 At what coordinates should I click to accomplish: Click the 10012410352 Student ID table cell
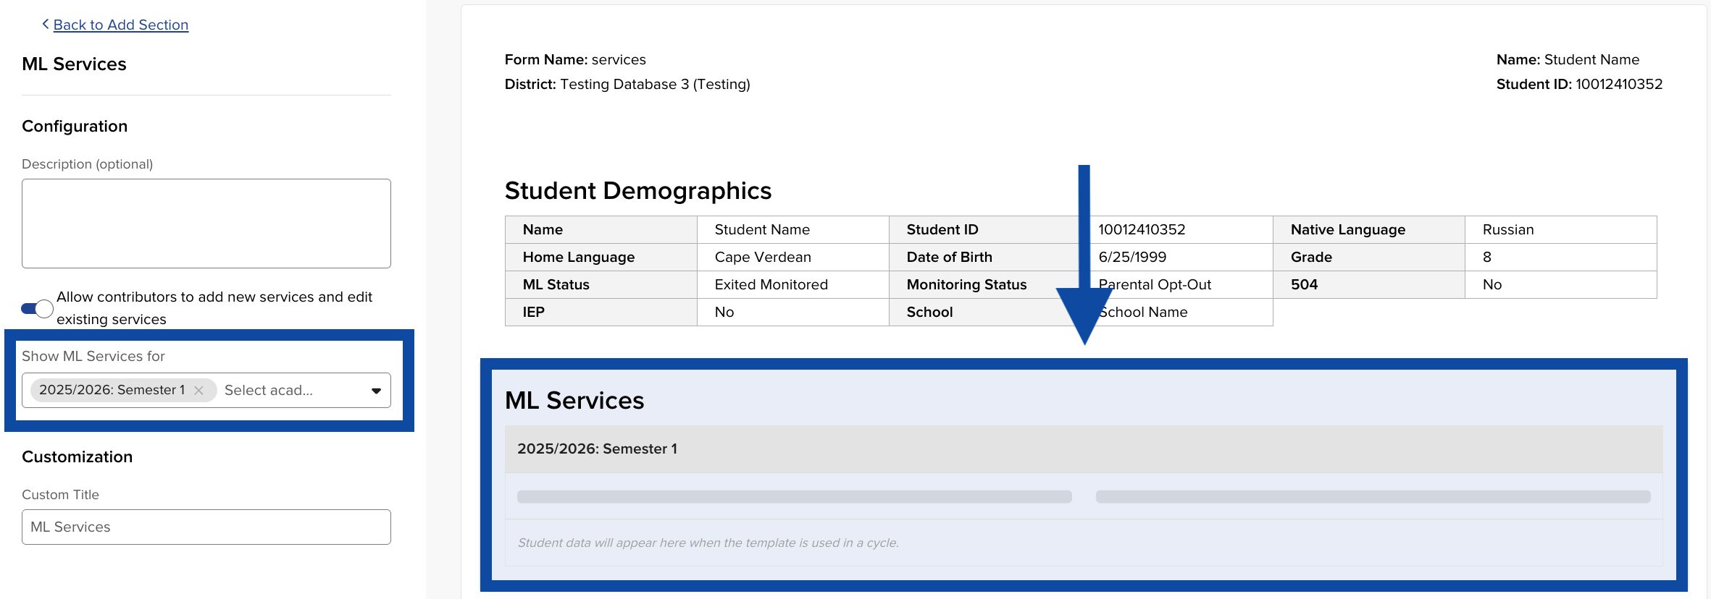click(1177, 229)
